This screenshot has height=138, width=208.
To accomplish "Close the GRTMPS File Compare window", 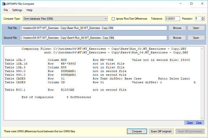I will (x=202, y=4).
